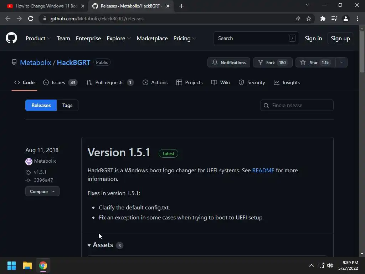Screen dimensions: 365x274
Task: Open the Actions tab
Action: click(x=155, y=82)
